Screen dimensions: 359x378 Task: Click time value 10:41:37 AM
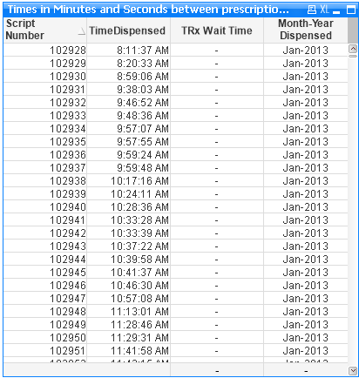140,273
